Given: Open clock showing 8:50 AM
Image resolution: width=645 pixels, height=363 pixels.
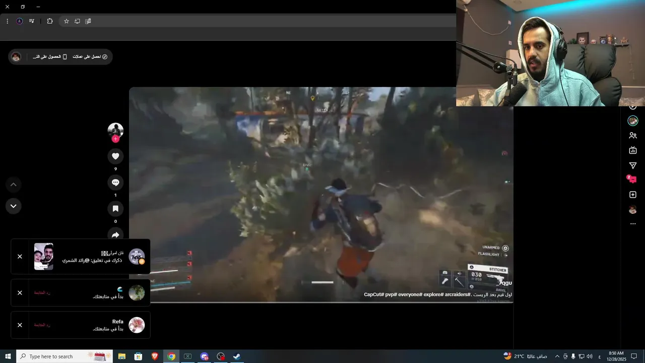Looking at the screenshot, I should (616, 356).
